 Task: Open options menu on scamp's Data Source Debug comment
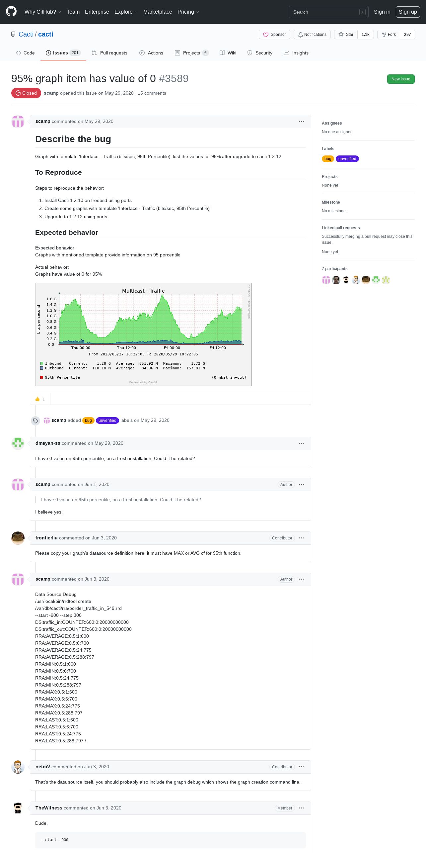coord(302,579)
